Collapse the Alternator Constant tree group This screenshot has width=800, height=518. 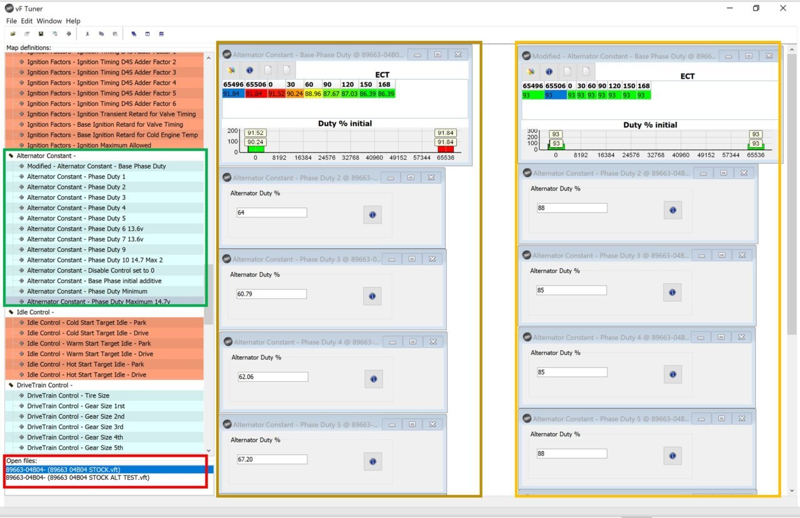coord(11,156)
